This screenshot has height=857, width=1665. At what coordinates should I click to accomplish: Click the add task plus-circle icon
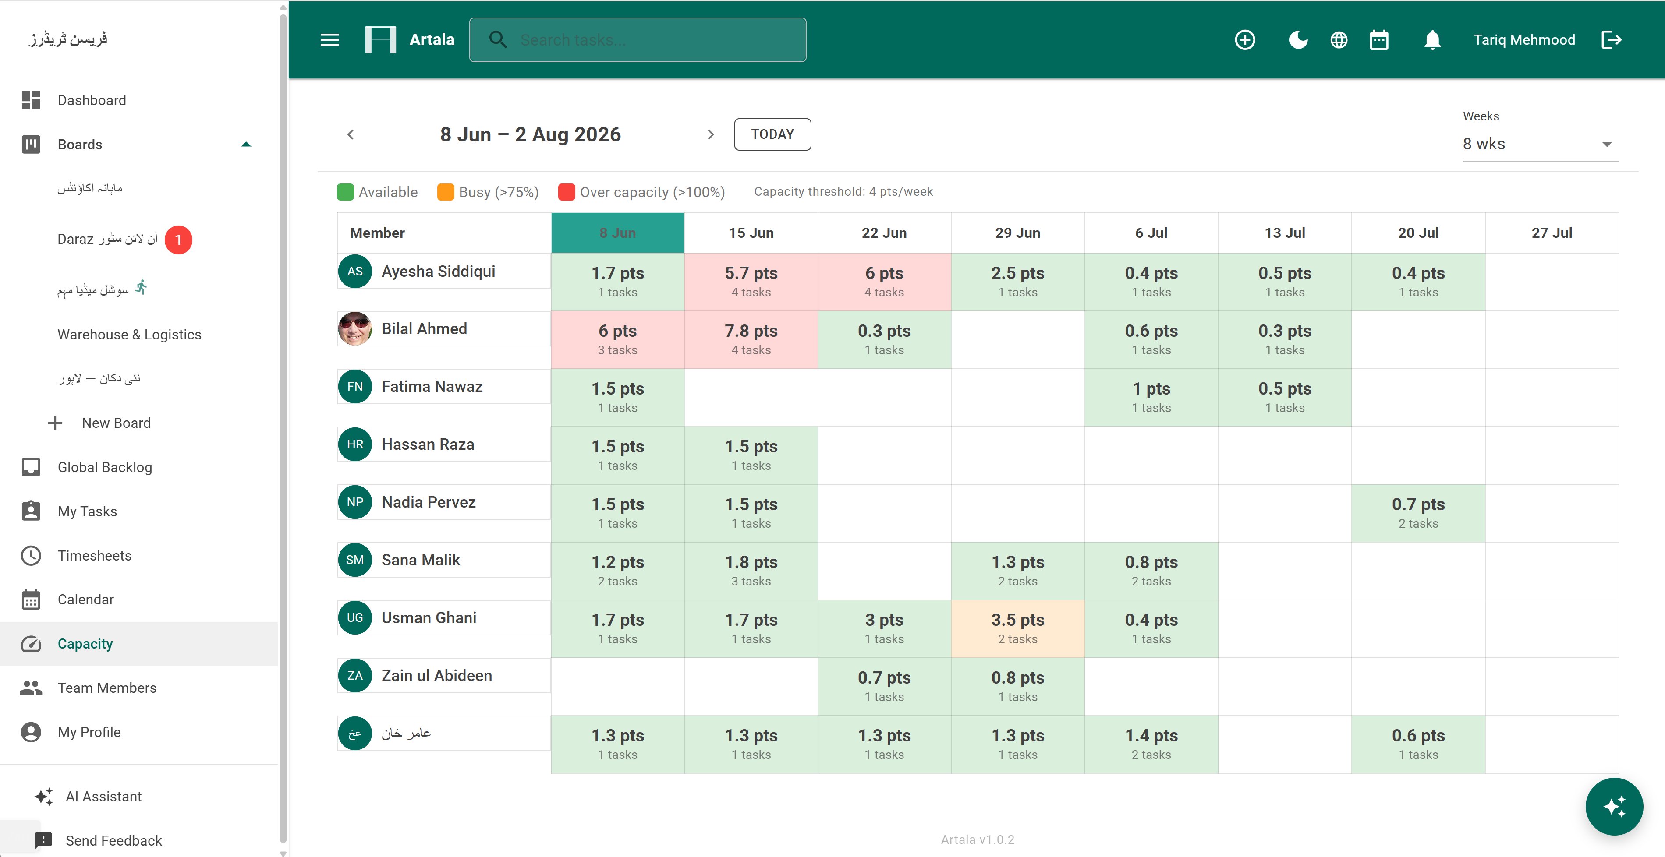pos(1245,40)
